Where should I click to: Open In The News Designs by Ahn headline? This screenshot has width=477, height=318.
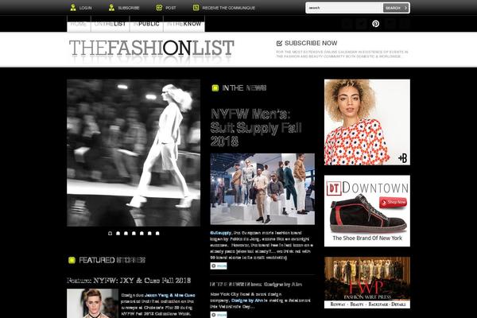tap(256, 285)
